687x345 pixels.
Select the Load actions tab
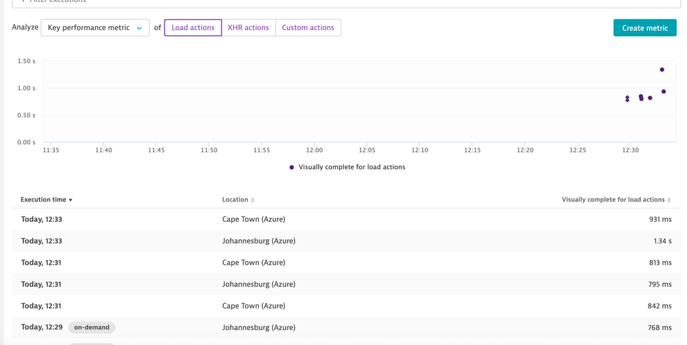tap(193, 28)
